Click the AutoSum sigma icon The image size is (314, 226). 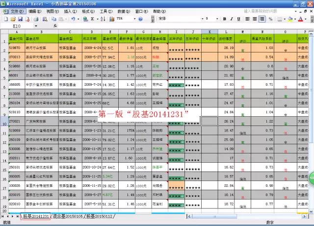[x=92, y=19]
